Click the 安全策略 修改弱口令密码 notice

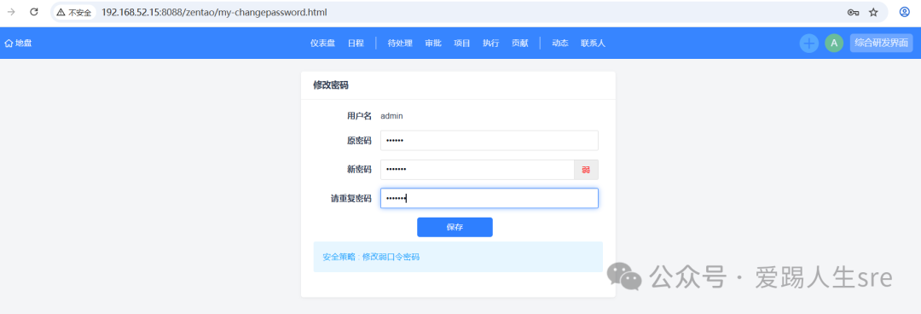pos(458,257)
